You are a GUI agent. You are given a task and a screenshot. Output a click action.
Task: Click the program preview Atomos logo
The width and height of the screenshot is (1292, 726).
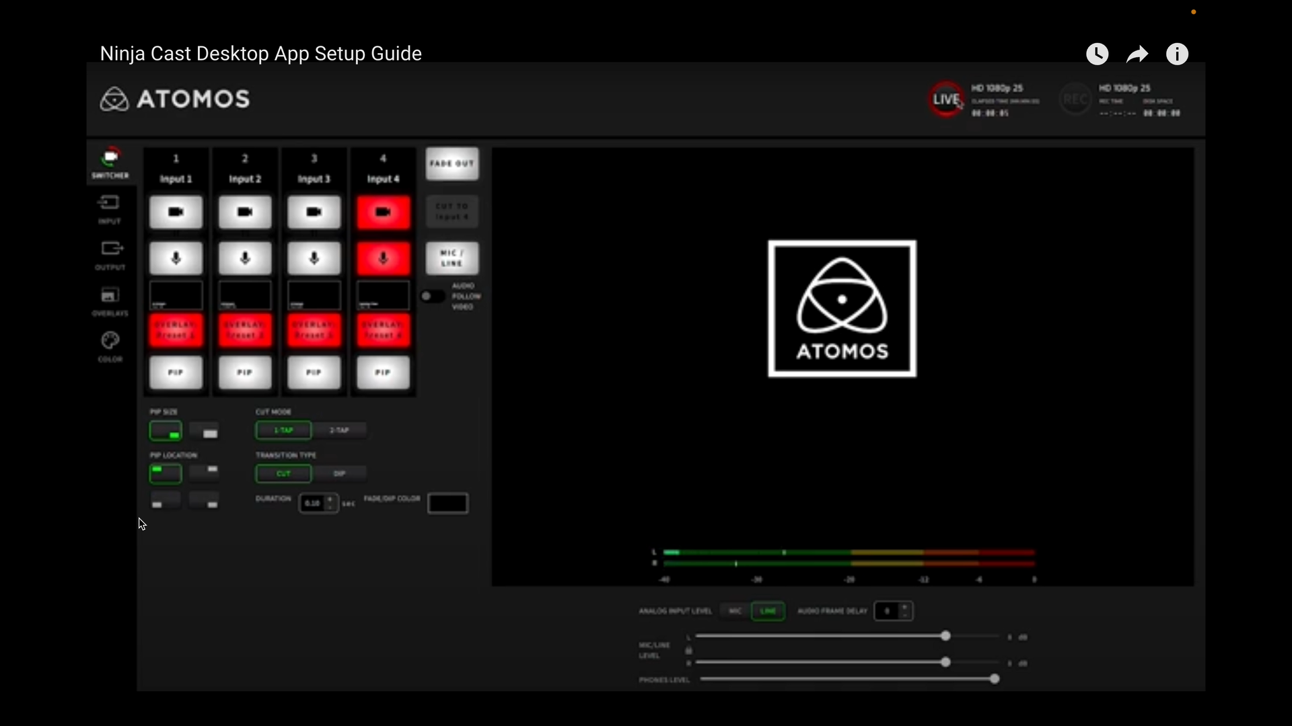[x=842, y=309]
